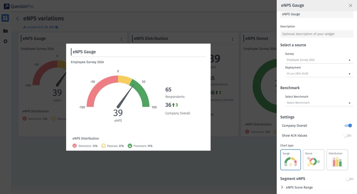Open the eNPS Gauge widget options menu

tap(121, 39)
